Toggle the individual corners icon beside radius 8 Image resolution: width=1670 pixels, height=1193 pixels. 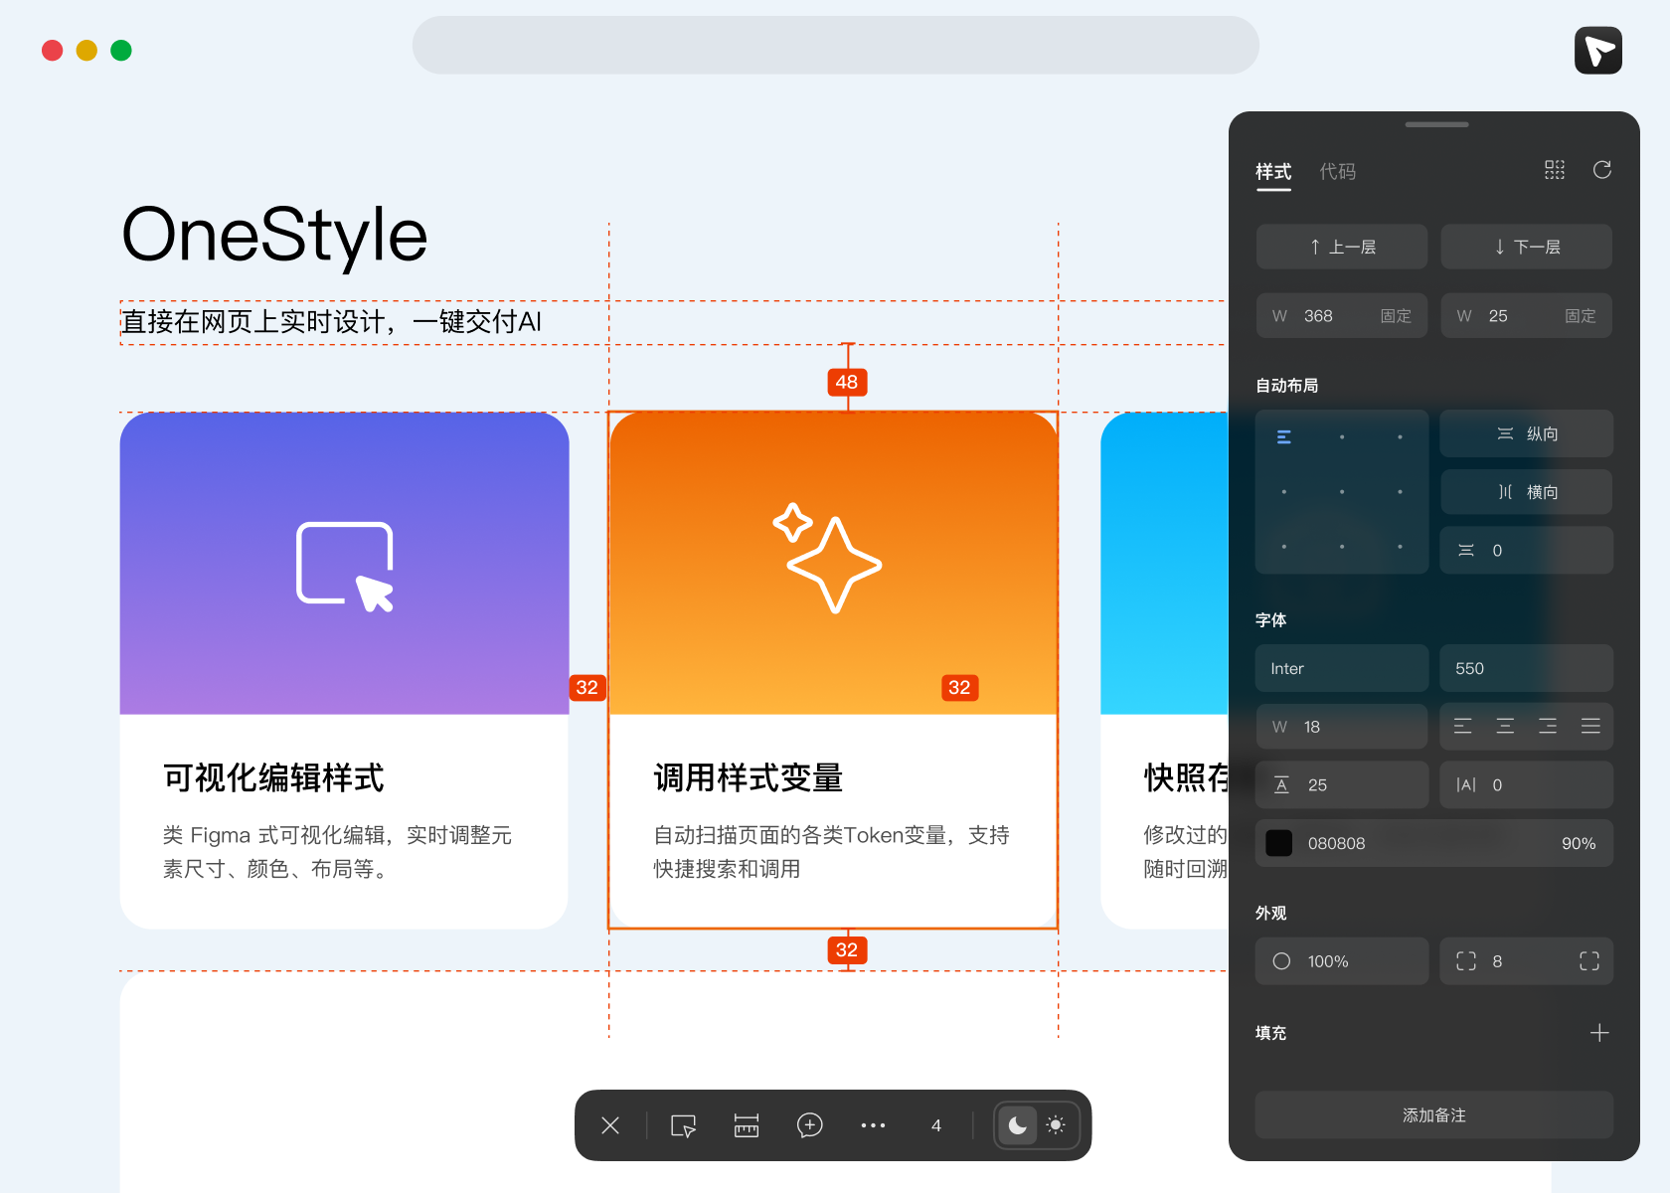1589,961
